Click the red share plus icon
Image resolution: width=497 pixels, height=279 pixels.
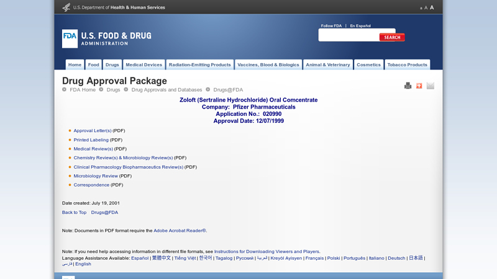click(419, 86)
